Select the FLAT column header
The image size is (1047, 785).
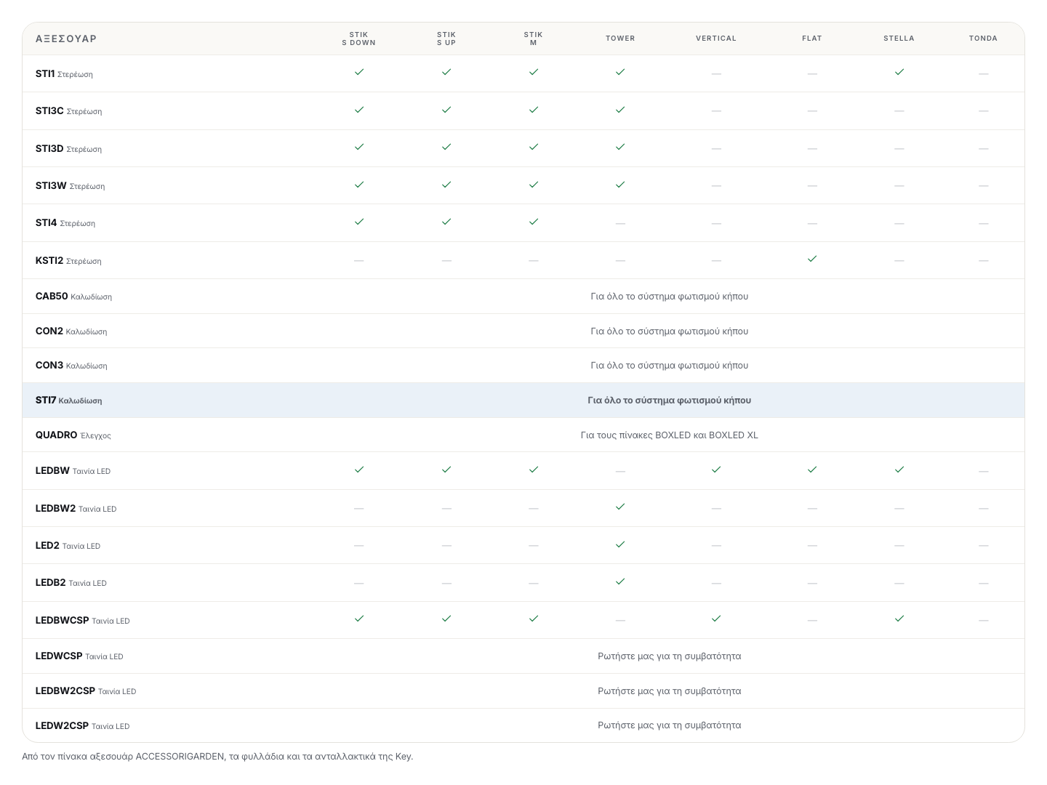[812, 39]
